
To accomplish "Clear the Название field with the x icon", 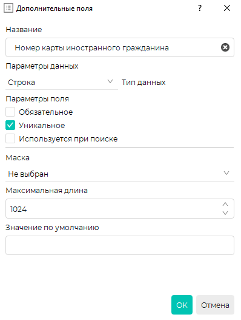I will point(225,47).
